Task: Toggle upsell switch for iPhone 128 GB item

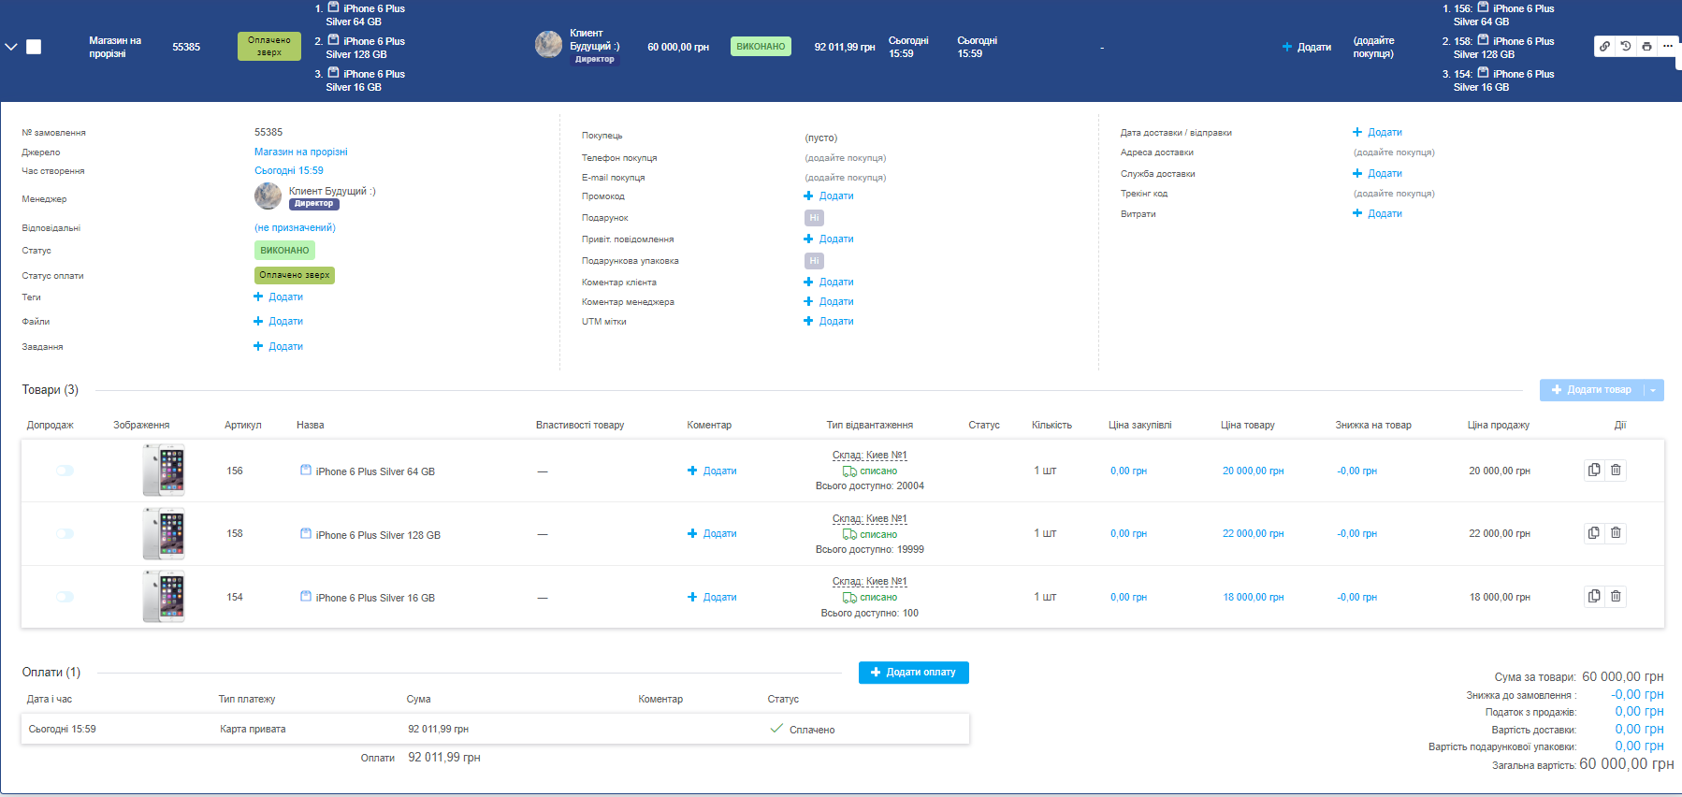Action: (65, 533)
